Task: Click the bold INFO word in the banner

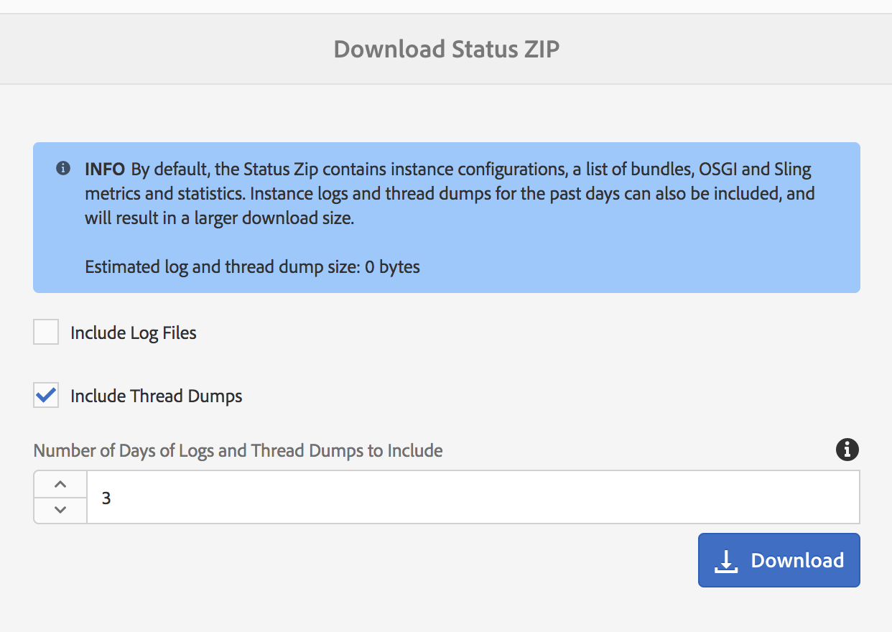Action: [105, 169]
